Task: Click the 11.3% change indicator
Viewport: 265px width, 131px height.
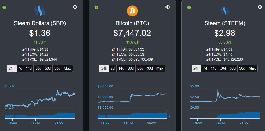Action: 40,42
